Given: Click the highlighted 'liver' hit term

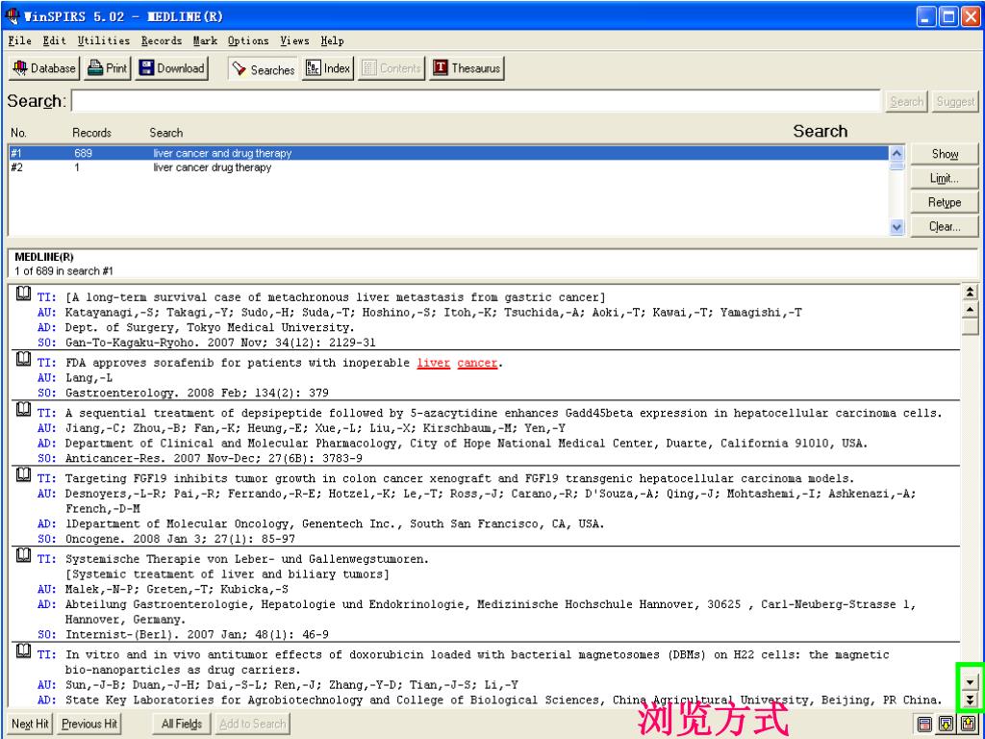Looking at the screenshot, I should [434, 363].
